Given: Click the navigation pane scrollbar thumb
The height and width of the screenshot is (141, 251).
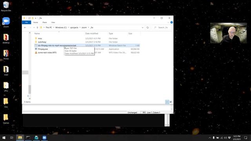Looking at the screenshot, I should coord(30,89).
